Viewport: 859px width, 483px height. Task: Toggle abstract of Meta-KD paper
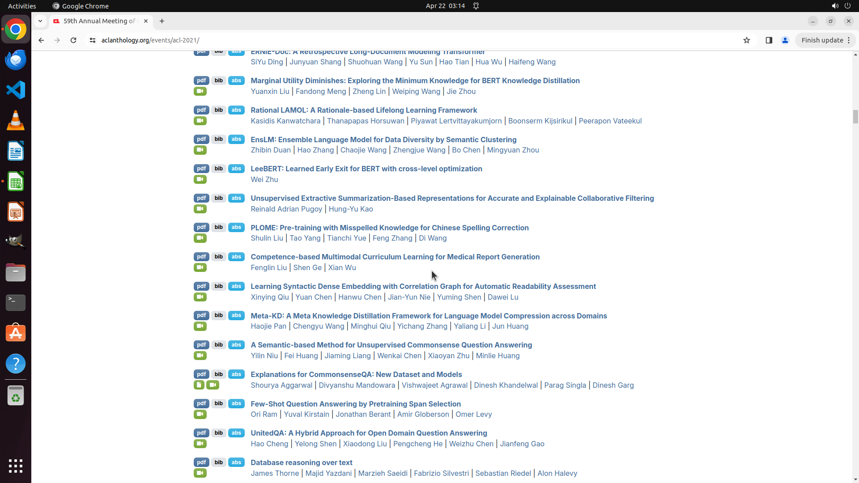pyautogui.click(x=236, y=315)
